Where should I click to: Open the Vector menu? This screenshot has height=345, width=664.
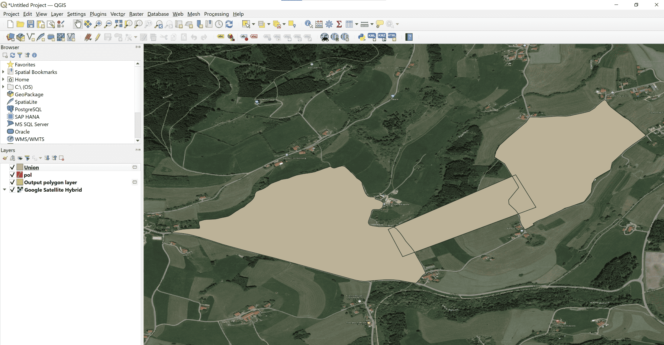(x=118, y=14)
